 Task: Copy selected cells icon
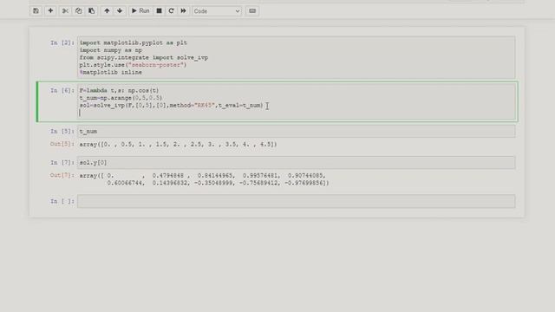[x=79, y=11]
